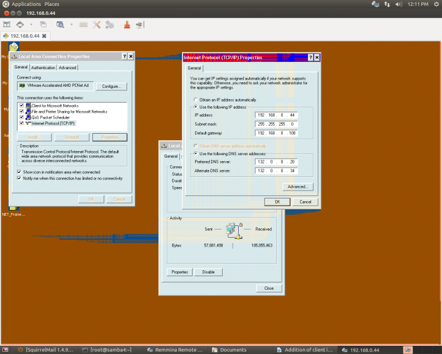442x354 pixels.
Task: Switch to Remmina Remote taskbar item
Action: click(x=175, y=350)
